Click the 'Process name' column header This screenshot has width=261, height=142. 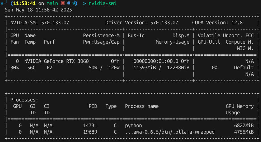142,106
